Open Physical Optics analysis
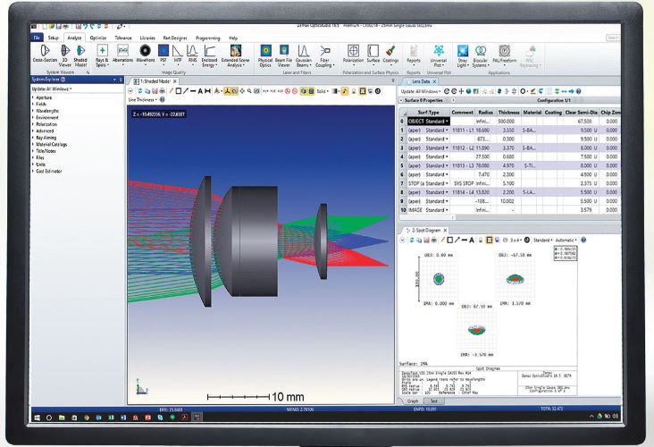 265,55
